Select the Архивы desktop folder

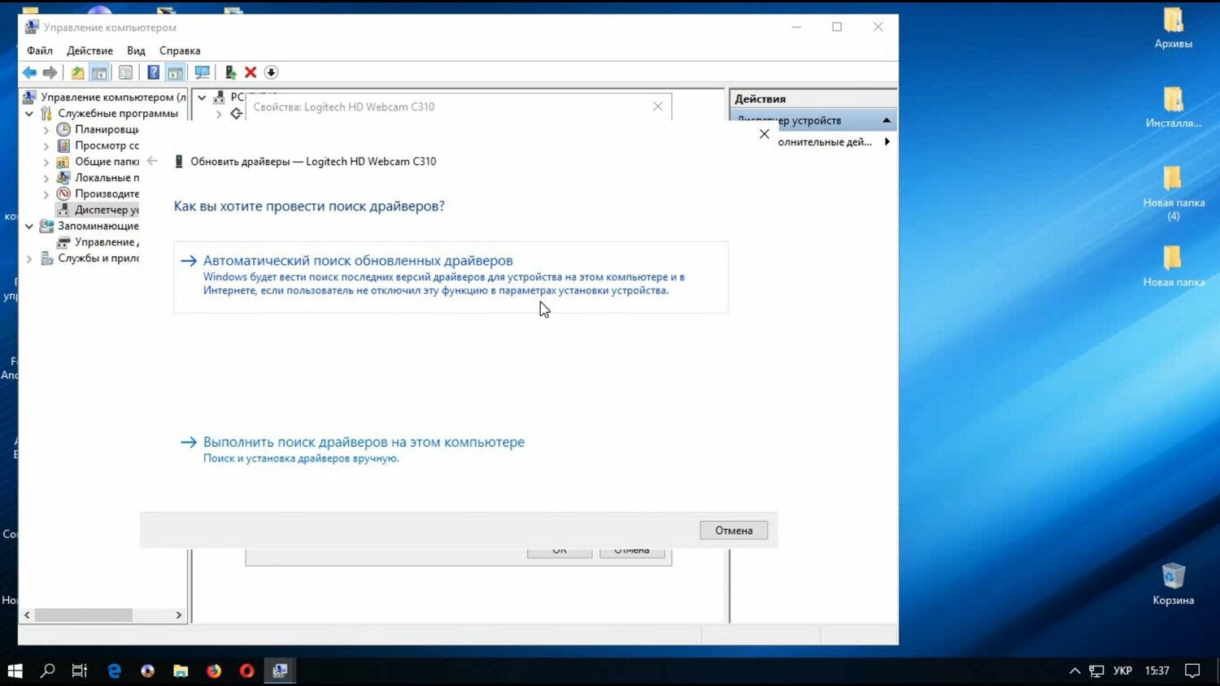point(1173,28)
